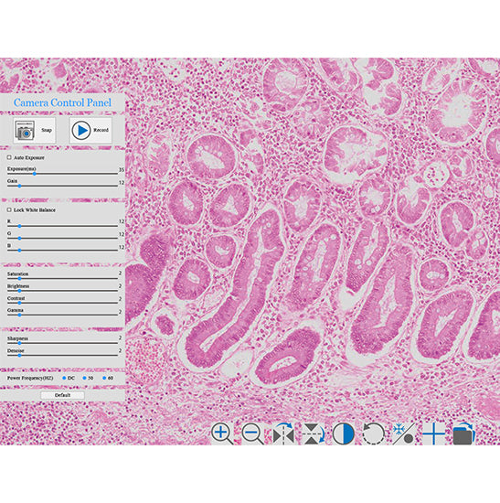The height and width of the screenshot is (503, 500).
Task: Adjust the Sharpness slider
Action: (x=62, y=343)
